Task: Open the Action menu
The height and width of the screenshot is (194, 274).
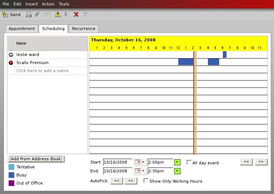Action: (x=48, y=4)
